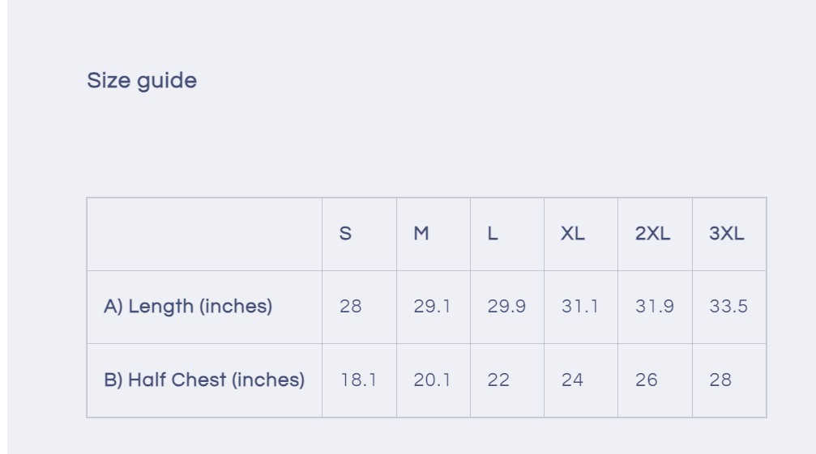Select the M size column header
Viewport: 816px width, 454px height.
click(x=421, y=234)
